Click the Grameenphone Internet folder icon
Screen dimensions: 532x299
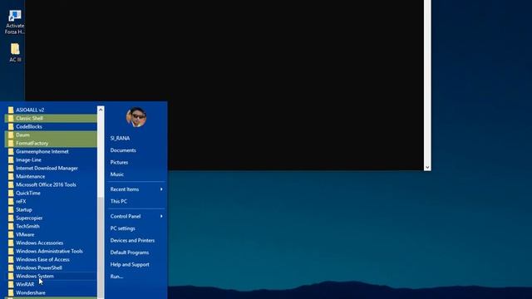pyautogui.click(x=11, y=151)
